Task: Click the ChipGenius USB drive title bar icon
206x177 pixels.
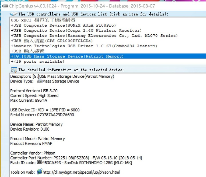Action: tap(5, 6)
